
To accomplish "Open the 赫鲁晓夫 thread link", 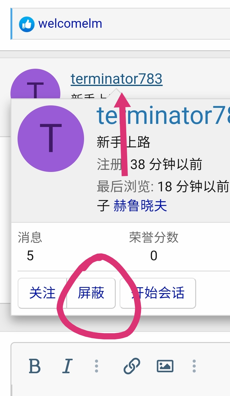I will point(140,206).
